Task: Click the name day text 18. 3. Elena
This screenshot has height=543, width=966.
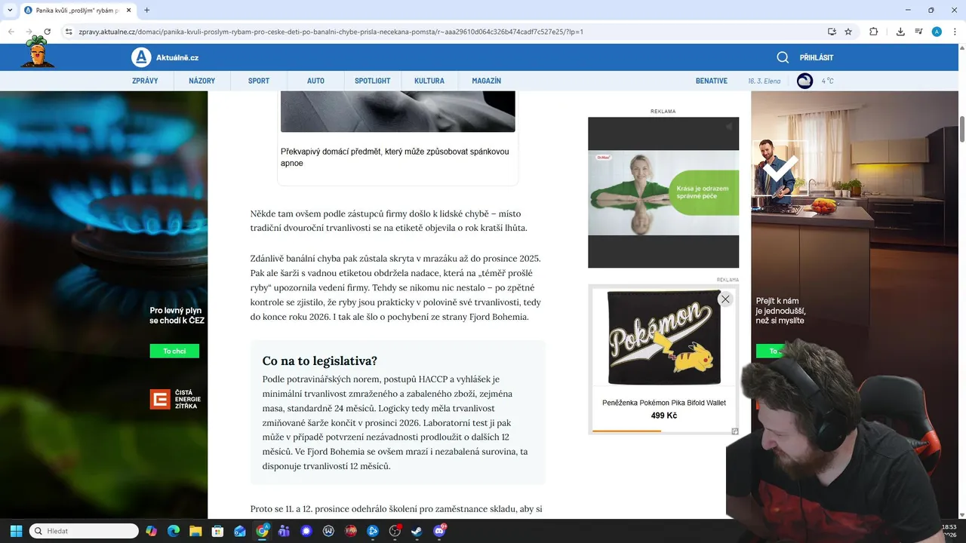Action: coord(764,81)
